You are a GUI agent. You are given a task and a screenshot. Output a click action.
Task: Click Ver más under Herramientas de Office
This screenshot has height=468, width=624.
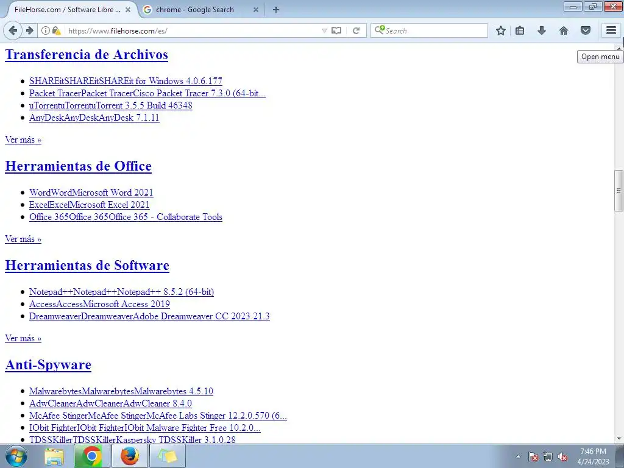pyautogui.click(x=23, y=239)
